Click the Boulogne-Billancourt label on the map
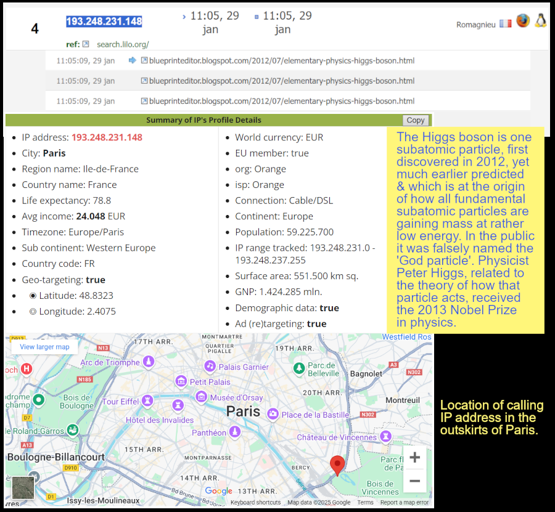The height and width of the screenshot is (512, 555). [x=56, y=457]
